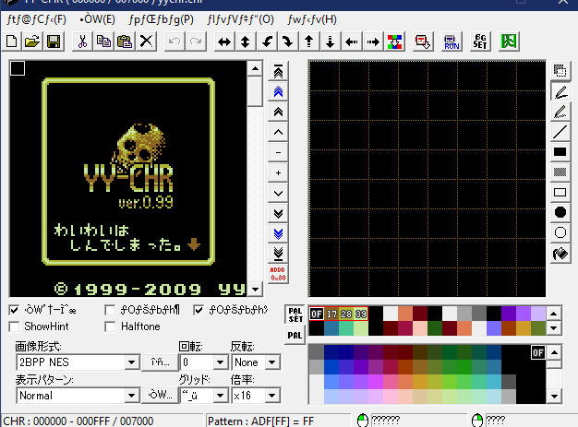Image resolution: width=578 pixels, height=427 pixels.
Task: Select palette color 17 swatch
Action: point(331,314)
